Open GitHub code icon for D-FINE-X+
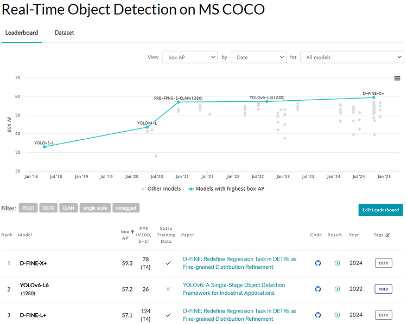Screen dimensions: 407x324 [317, 263]
